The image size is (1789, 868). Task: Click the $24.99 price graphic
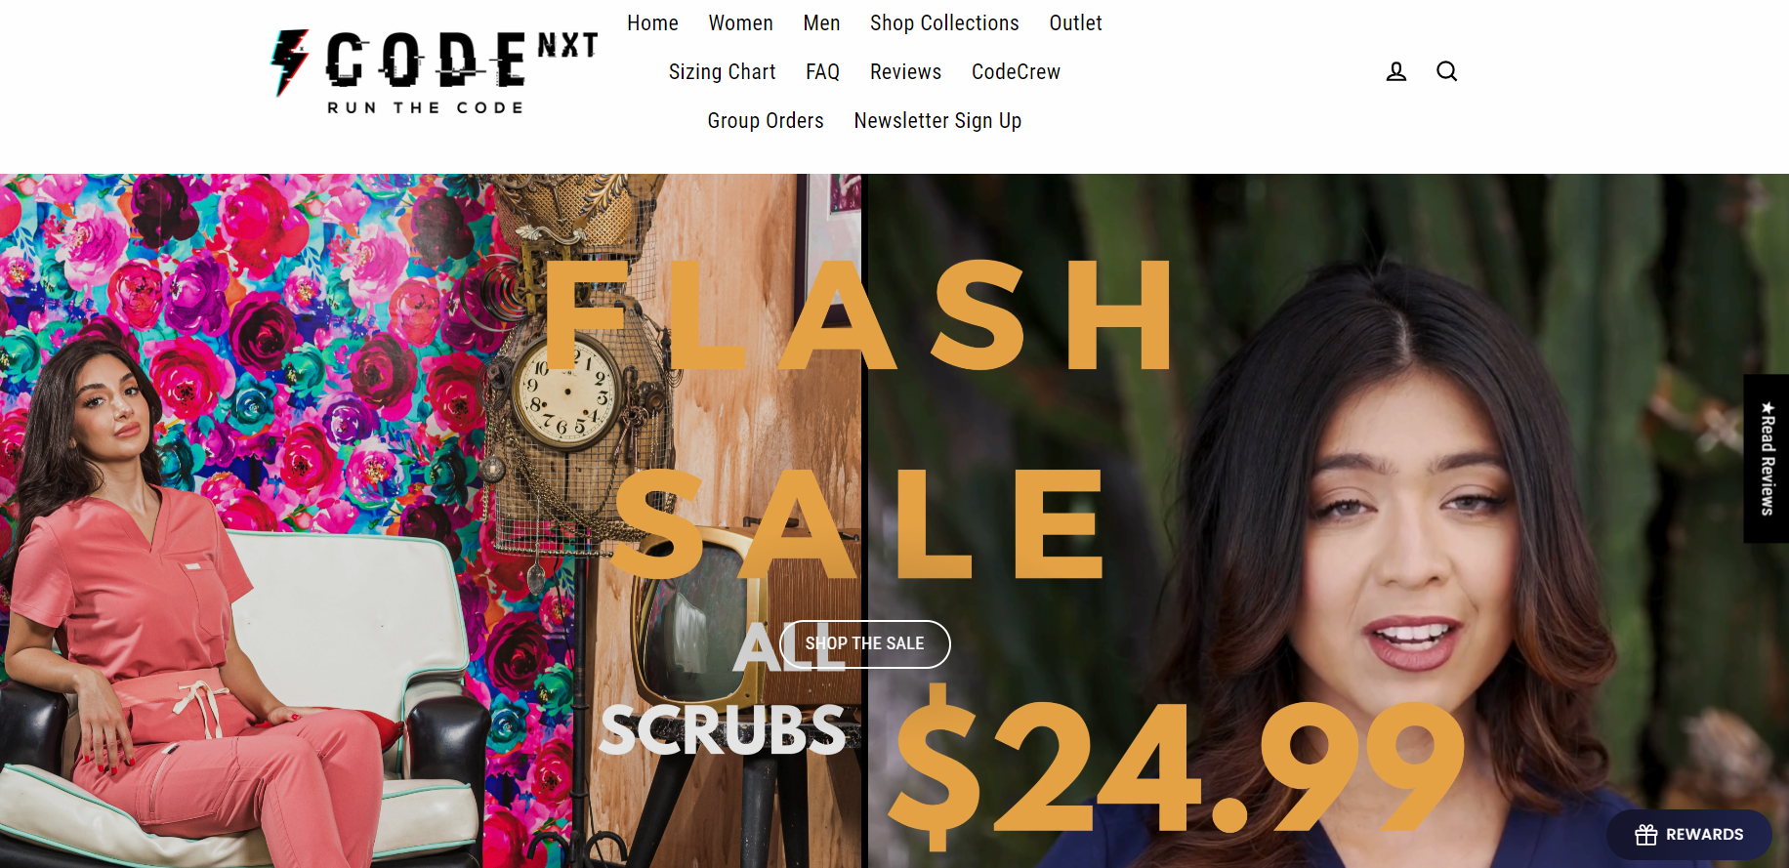[1177, 766]
